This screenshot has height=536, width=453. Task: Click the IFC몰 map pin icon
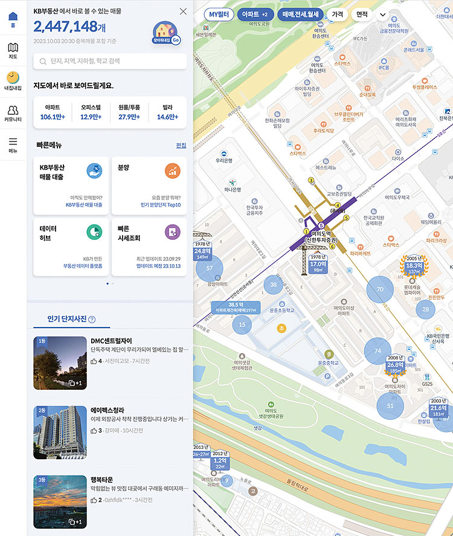tap(384, 61)
